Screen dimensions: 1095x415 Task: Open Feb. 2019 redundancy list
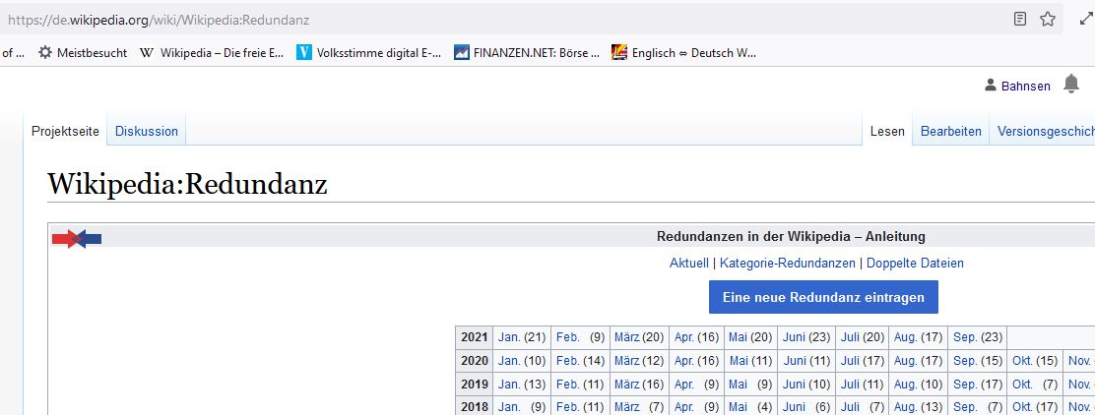[568, 384]
